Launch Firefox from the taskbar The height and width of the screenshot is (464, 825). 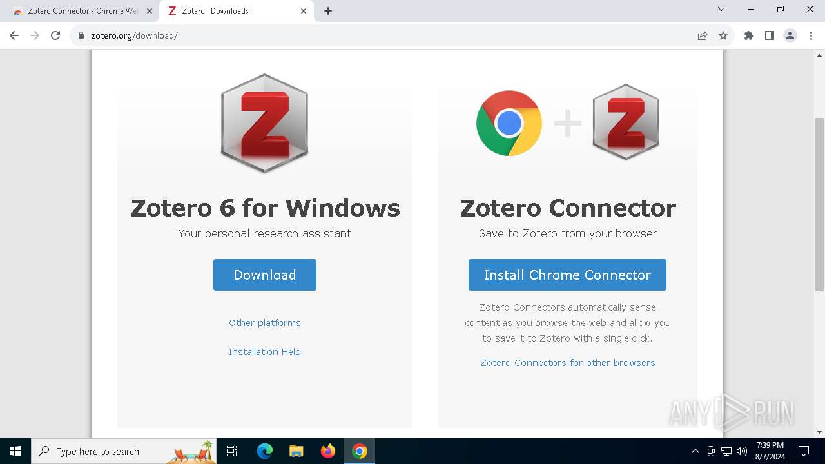coord(328,451)
